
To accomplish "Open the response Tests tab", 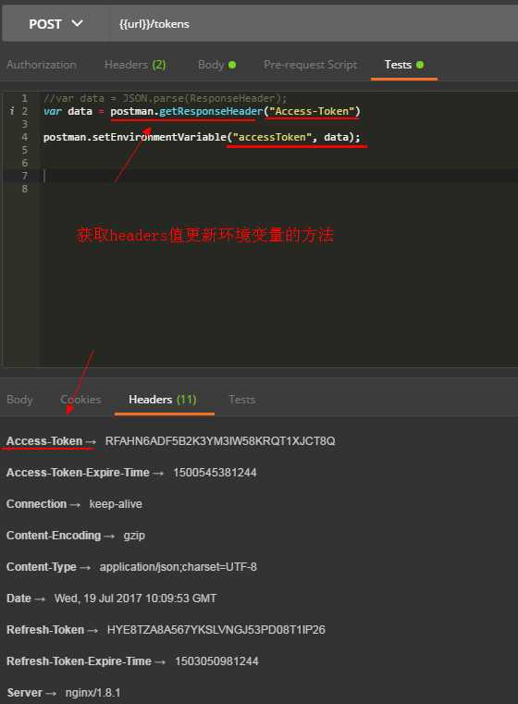I will pyautogui.click(x=242, y=399).
